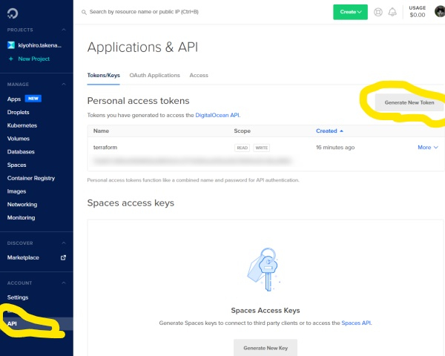Click the New Project link
445x356 pixels.
pyautogui.click(x=34, y=59)
